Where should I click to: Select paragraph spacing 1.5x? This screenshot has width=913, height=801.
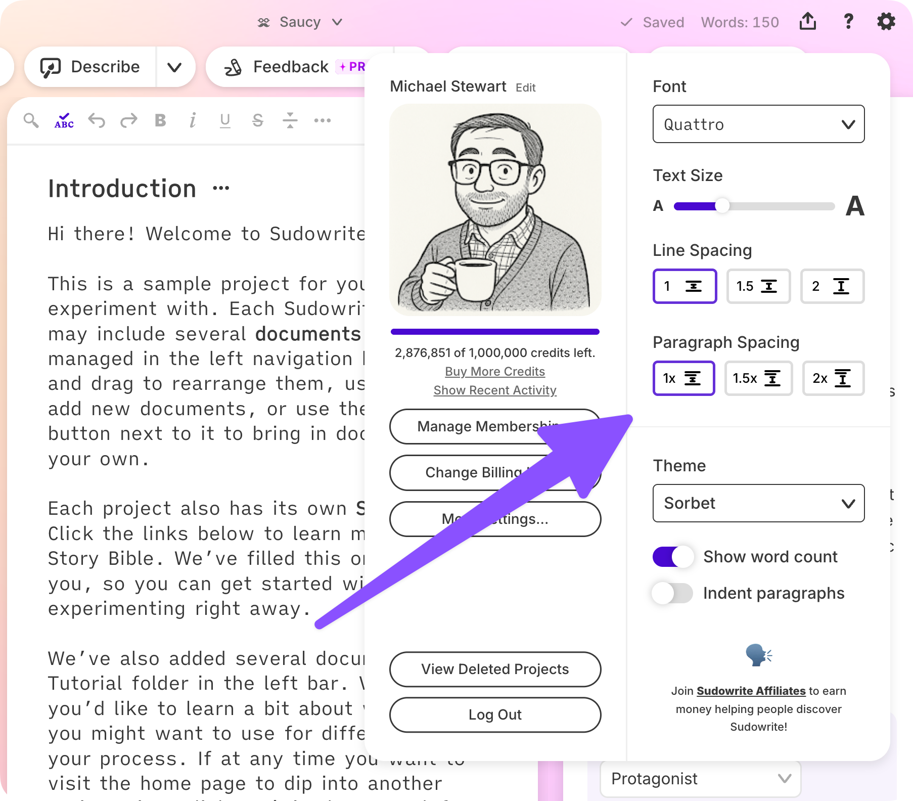pos(758,378)
